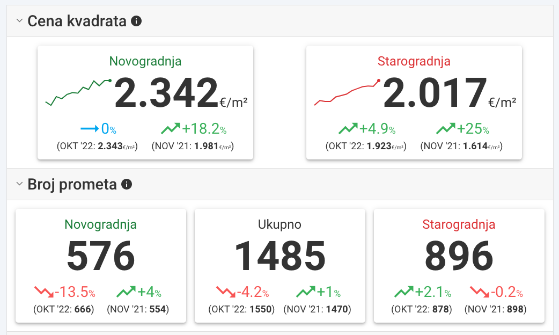The height and width of the screenshot is (335, 559).
Task: Click the blue flat arrow 0% icon
Action: pyautogui.click(x=89, y=129)
